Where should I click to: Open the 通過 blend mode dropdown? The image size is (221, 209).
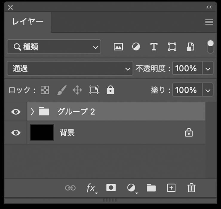point(70,69)
